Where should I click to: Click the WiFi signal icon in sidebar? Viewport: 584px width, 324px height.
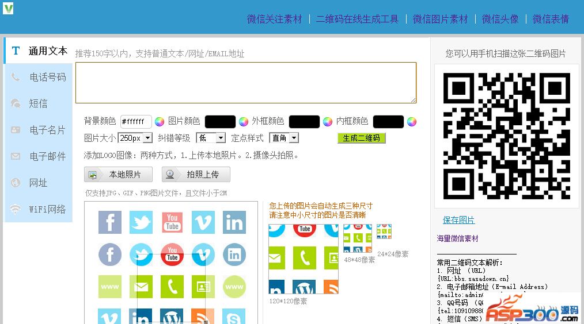[16, 209]
